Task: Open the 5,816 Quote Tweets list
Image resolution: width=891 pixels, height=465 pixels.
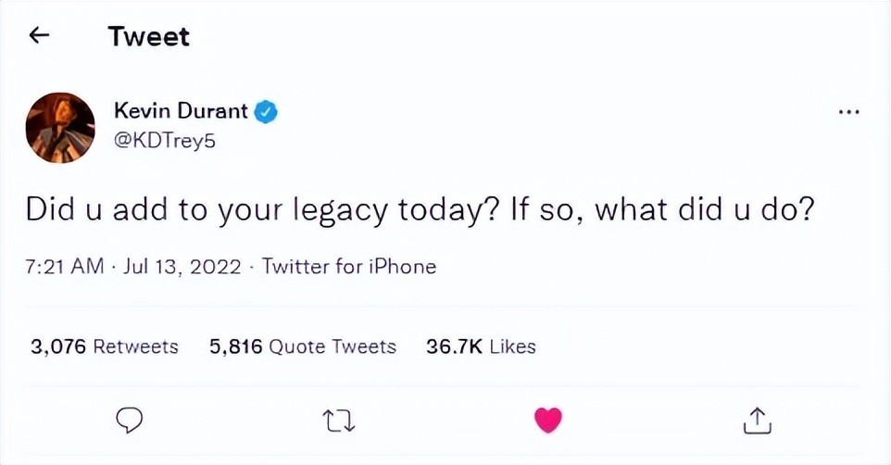Action: point(303,346)
